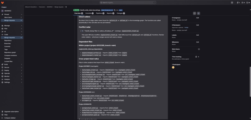Open the demo/showcase-mr source branch link
The width and height of the screenshot is (251, 120).
point(107,10)
